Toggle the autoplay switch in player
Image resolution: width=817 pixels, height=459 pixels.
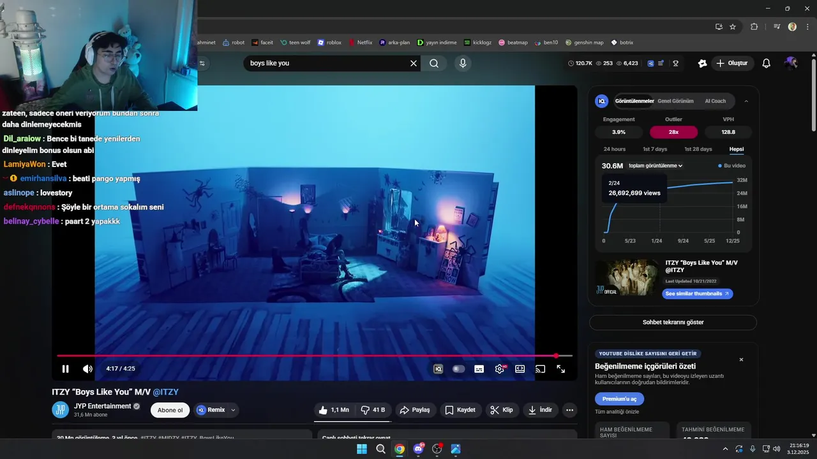pos(458,368)
